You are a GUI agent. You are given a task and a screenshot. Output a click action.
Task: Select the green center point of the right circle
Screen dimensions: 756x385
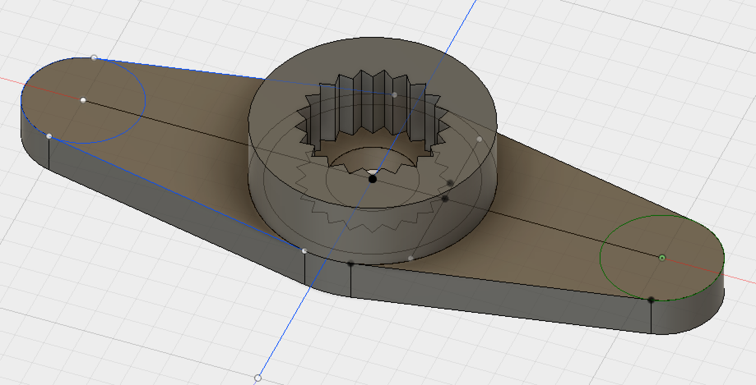662,258
